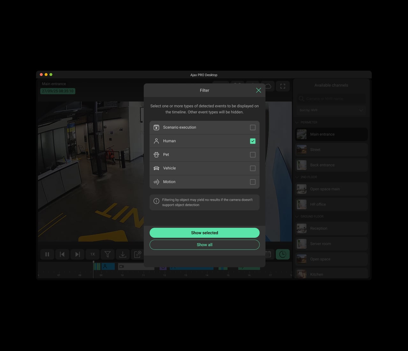Screen dimensions: 408x351
Task: Enter fullscreen view mode
Action: tap(282, 86)
